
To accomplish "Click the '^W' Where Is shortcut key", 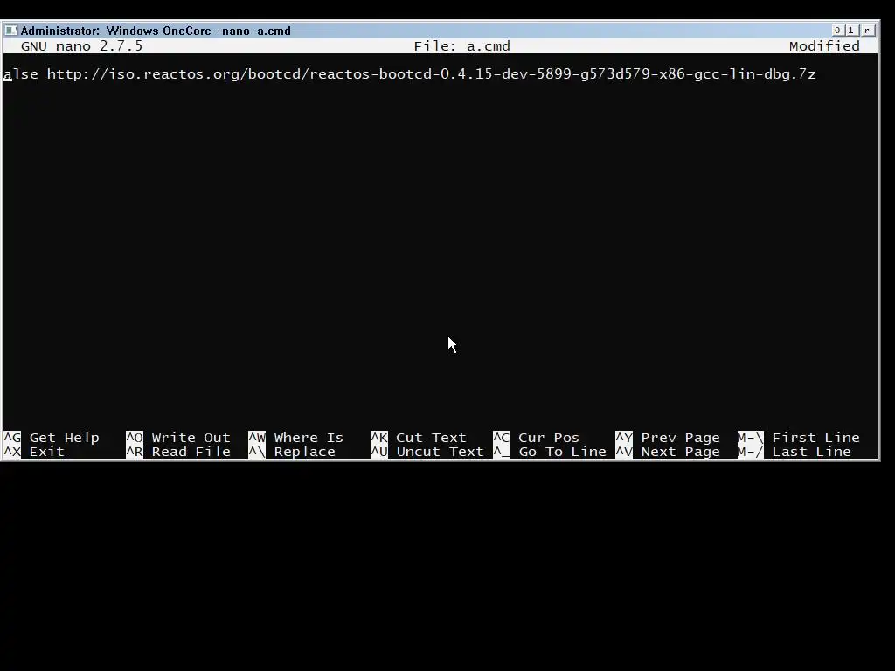I will point(257,438).
